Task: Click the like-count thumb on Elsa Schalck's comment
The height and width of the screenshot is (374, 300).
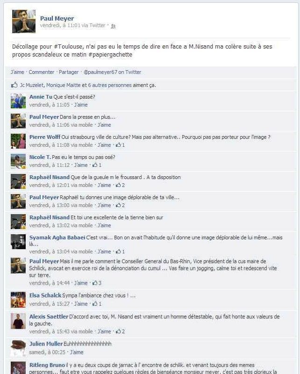Action: tap(95, 303)
